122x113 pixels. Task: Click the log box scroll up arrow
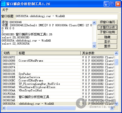click(x=94, y=23)
